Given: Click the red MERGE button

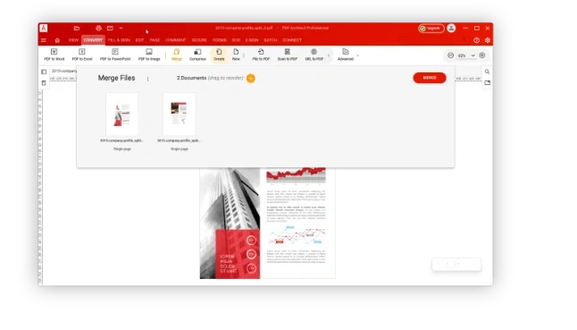Looking at the screenshot, I should pos(430,78).
